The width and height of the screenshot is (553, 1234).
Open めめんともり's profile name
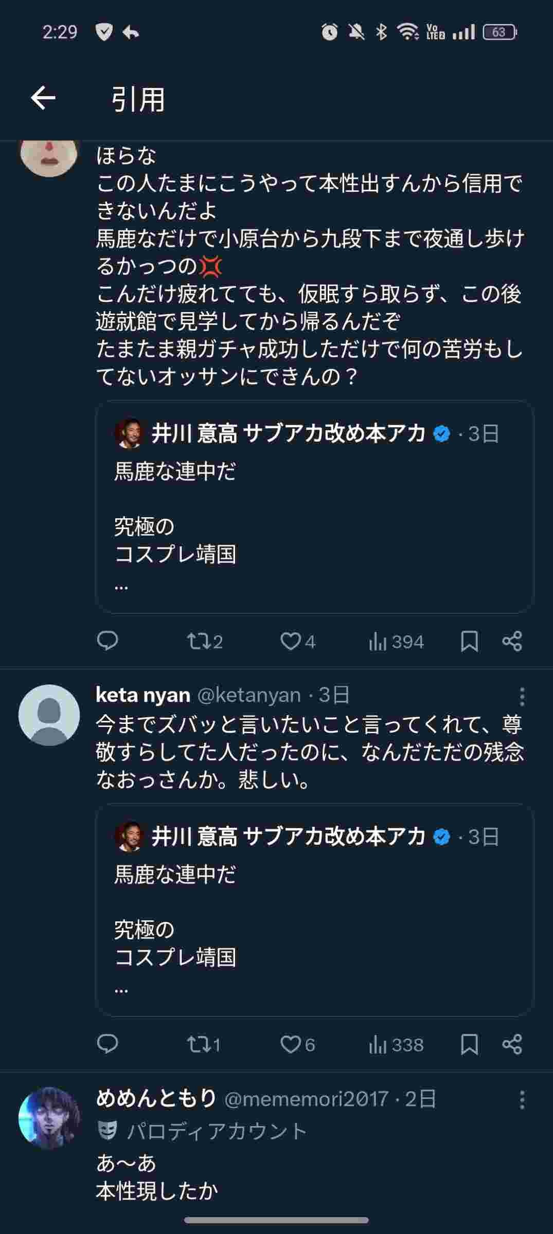click(156, 1099)
